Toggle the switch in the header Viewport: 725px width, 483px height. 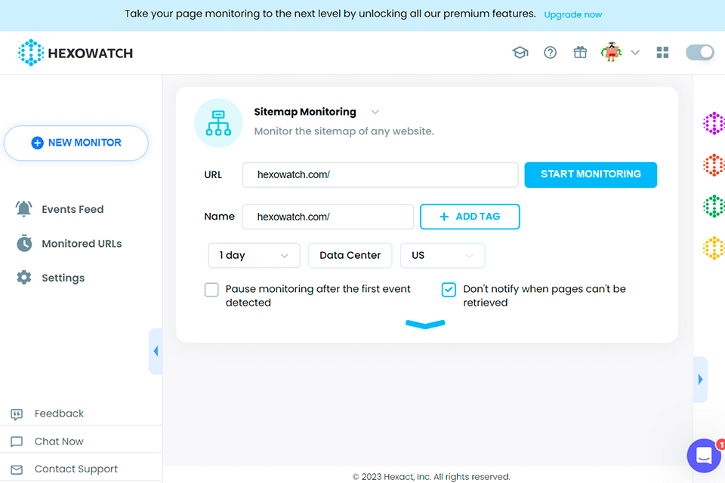700,52
